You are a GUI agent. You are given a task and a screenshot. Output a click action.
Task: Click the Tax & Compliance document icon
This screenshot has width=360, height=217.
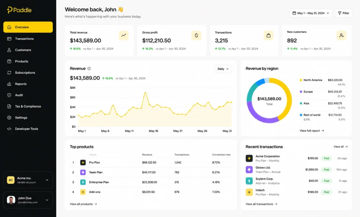(9, 106)
